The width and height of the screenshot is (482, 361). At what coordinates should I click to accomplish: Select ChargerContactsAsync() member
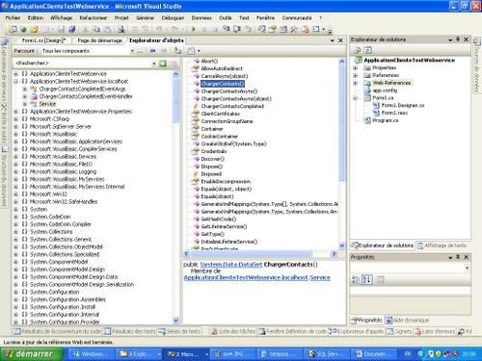pyautogui.click(x=229, y=91)
